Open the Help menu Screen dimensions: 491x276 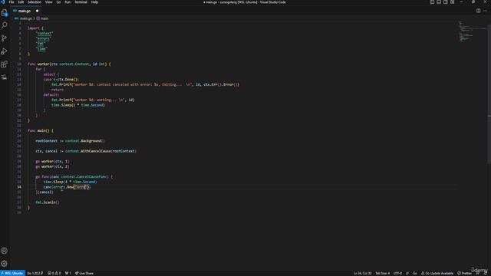point(94,2)
